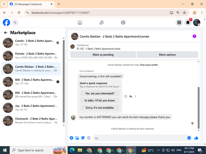This screenshot has width=206, height=154.
Task: Open Chrome profile icon
Action: (x=194, y=13)
